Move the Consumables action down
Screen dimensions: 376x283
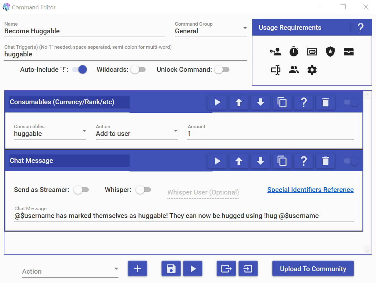(261, 102)
